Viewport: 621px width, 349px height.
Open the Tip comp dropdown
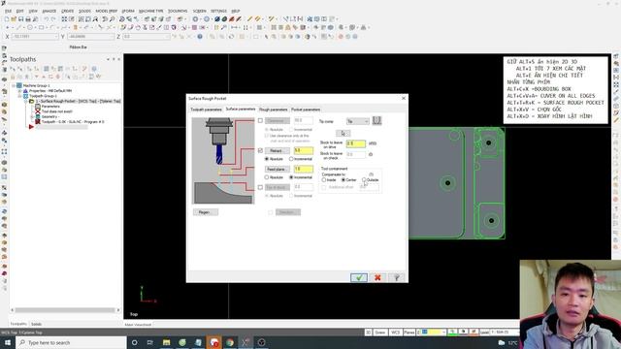tap(358, 121)
